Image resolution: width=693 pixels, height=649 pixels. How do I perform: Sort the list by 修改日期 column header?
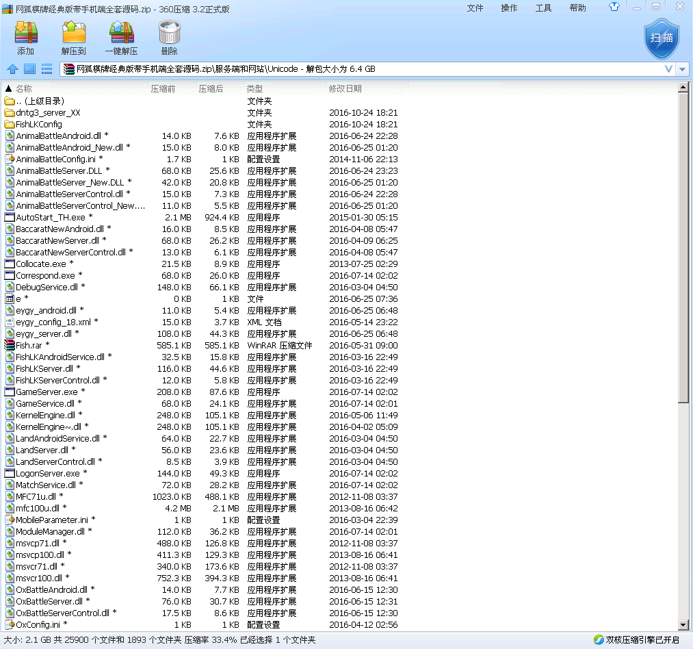[x=345, y=88]
